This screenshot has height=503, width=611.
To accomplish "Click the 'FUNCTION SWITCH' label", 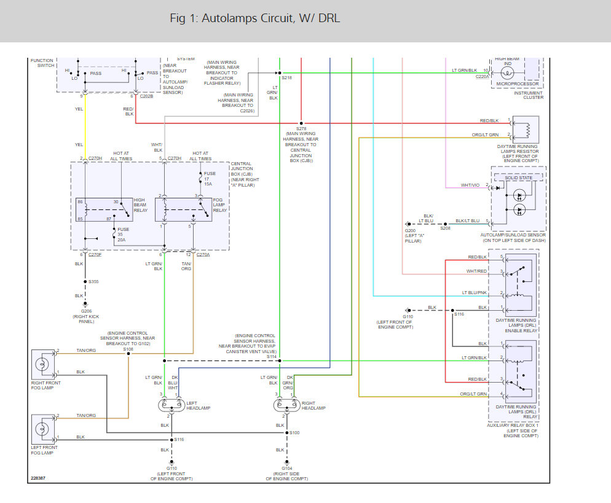I will click(42, 63).
